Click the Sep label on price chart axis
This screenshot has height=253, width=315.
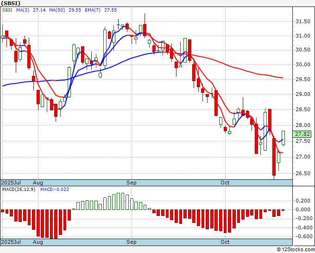[x=132, y=183]
